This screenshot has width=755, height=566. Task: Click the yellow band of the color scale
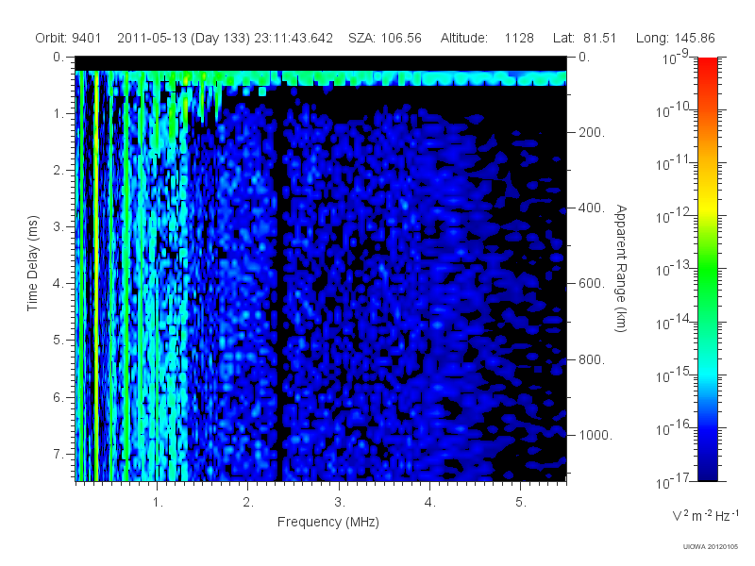tap(707, 205)
